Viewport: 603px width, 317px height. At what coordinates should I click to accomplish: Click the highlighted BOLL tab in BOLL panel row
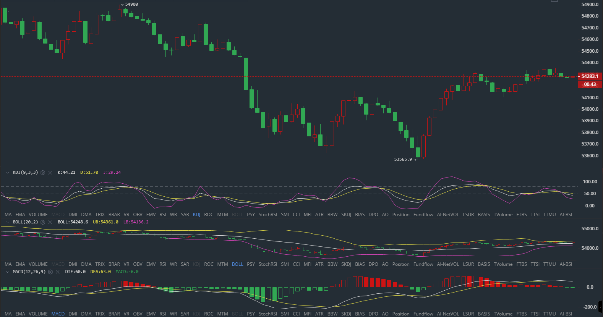[237, 264]
